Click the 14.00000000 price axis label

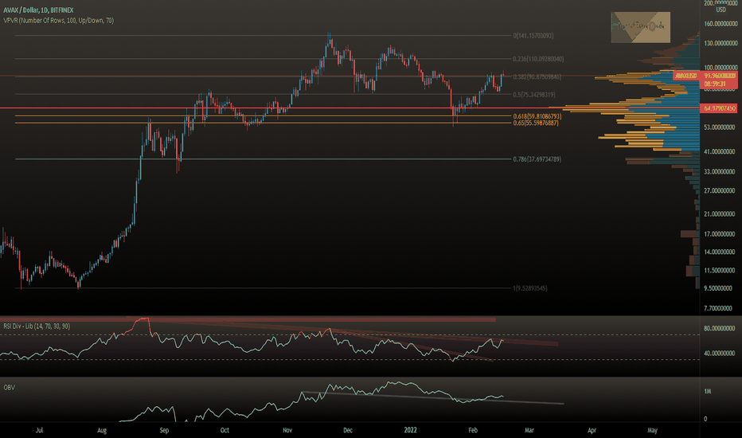pyautogui.click(x=721, y=252)
